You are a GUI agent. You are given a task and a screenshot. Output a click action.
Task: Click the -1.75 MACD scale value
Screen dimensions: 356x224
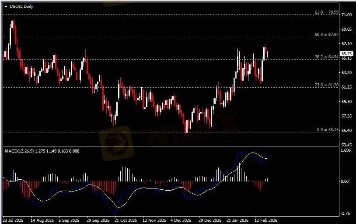(x=346, y=213)
